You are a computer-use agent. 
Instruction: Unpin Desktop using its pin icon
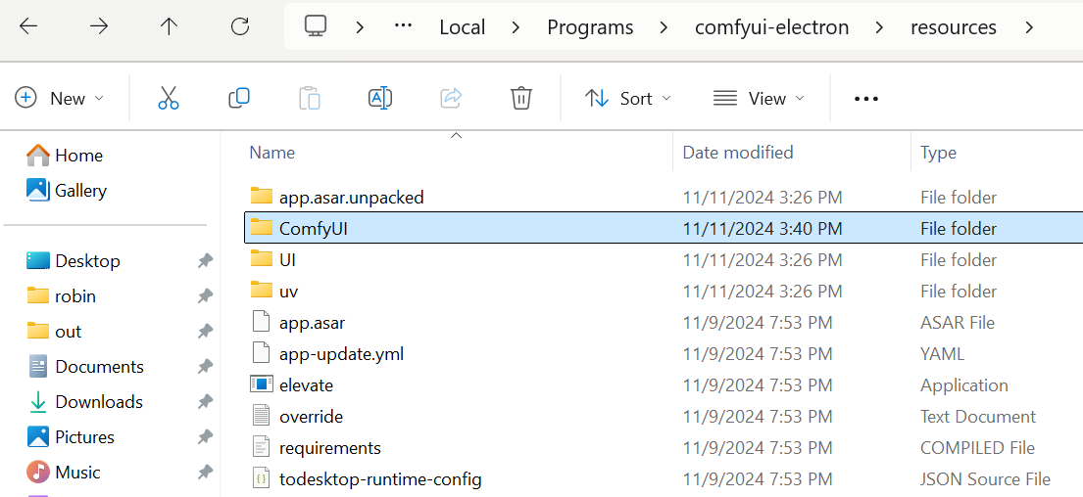pos(205,261)
